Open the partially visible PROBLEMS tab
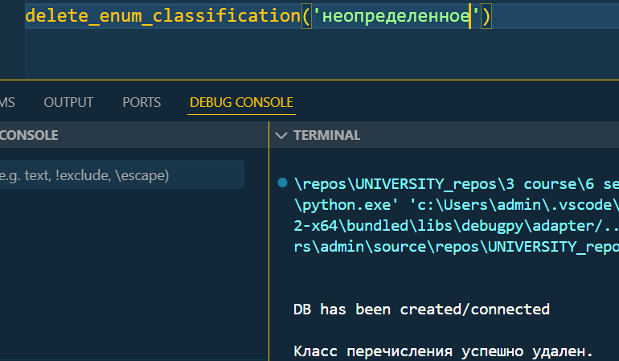 tap(7, 102)
